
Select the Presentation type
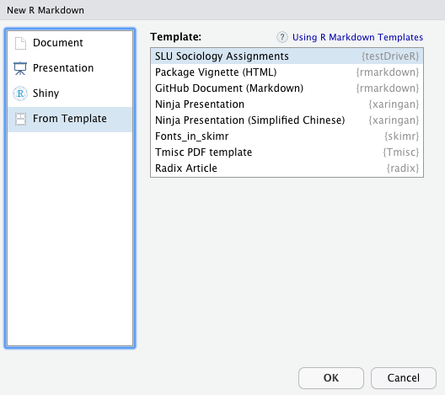(70, 68)
